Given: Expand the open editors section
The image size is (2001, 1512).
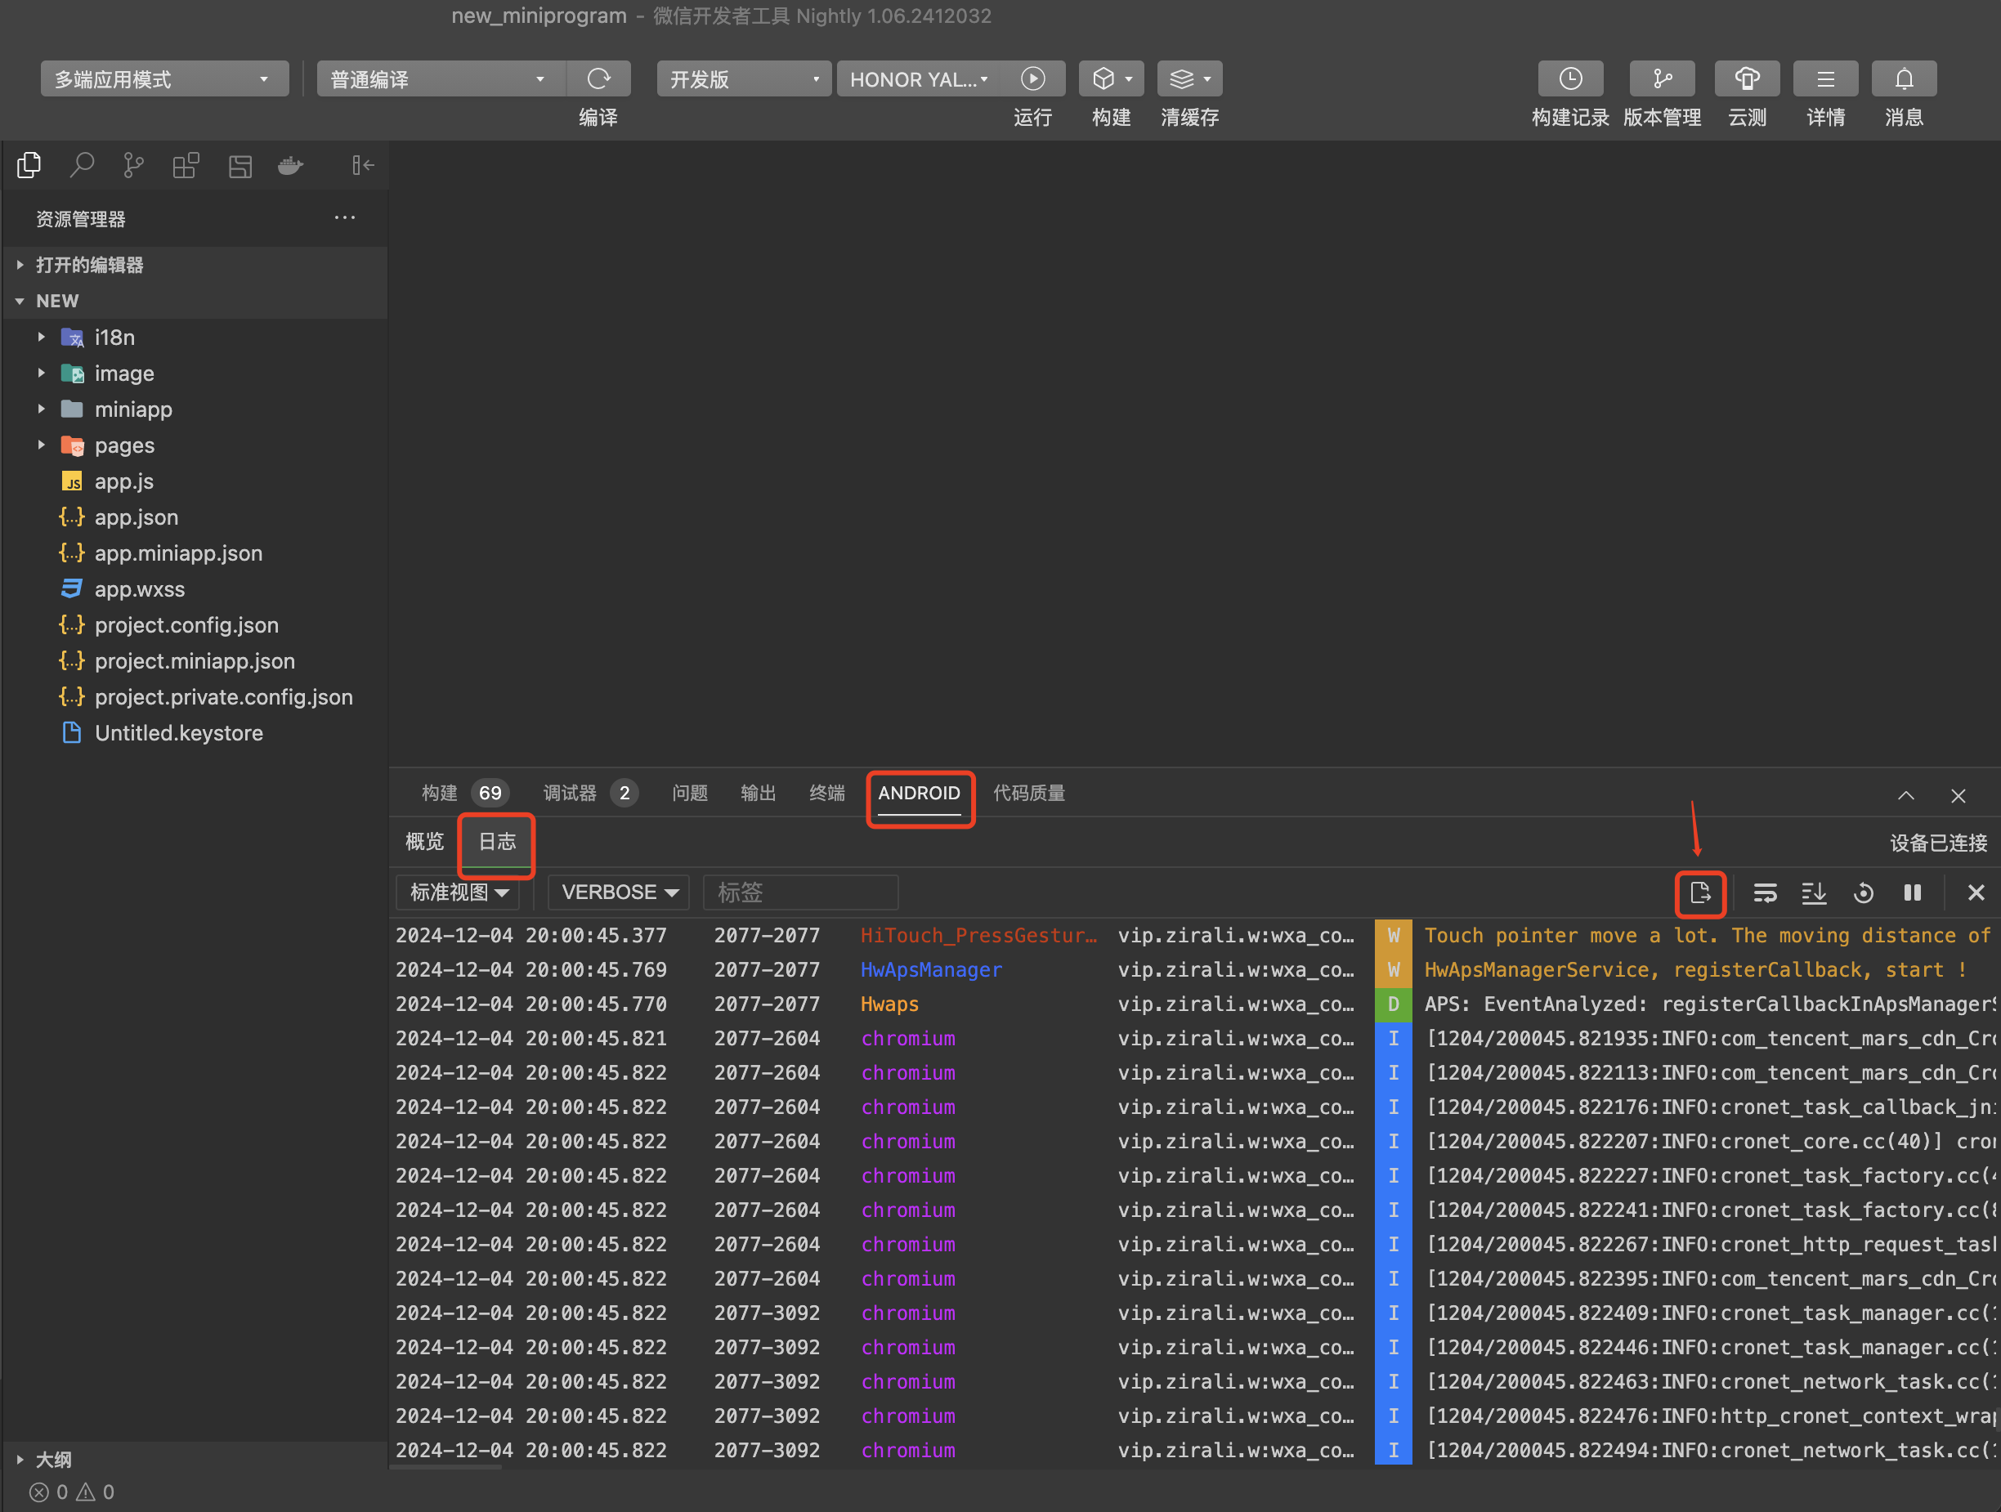Looking at the screenshot, I should click(195, 265).
